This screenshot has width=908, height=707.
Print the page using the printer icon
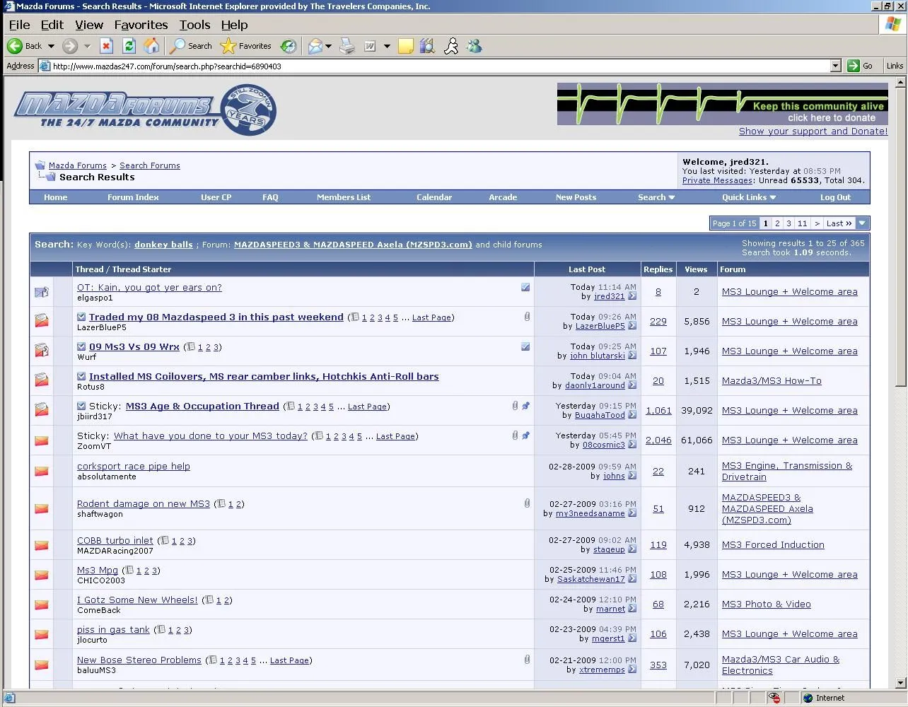click(x=347, y=47)
